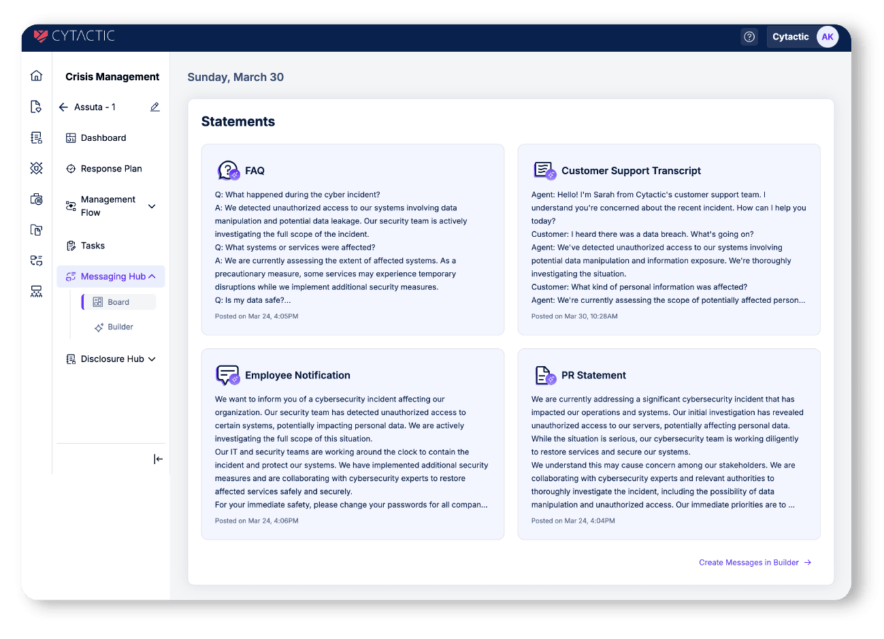Collapse Messaging Hub section
The height and width of the screenshot is (639, 884).
[x=152, y=276]
